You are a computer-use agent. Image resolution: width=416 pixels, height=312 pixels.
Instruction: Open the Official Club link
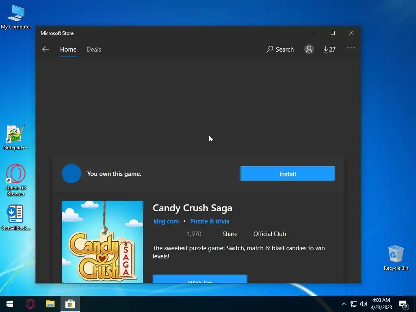pos(270,234)
